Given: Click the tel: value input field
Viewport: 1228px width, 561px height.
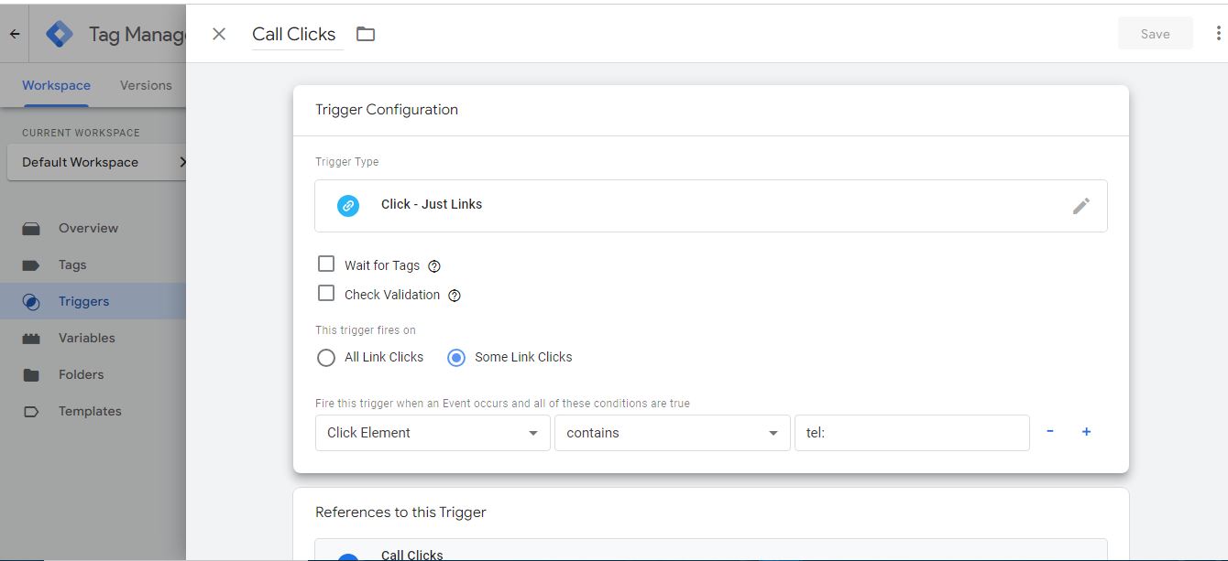Looking at the screenshot, I should coord(912,433).
